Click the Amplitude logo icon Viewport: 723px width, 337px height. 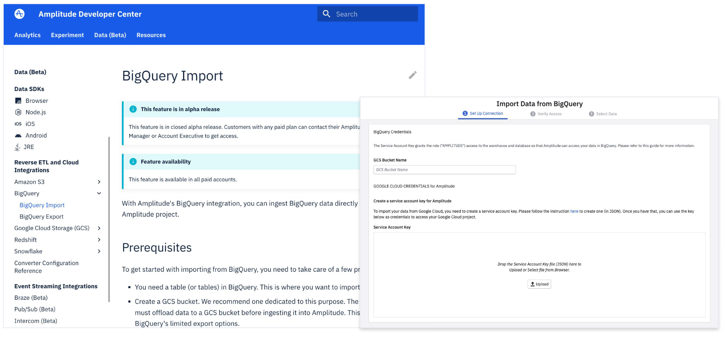(x=19, y=14)
